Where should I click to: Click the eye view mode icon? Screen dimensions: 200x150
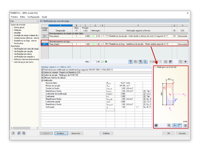(x=186, y=62)
